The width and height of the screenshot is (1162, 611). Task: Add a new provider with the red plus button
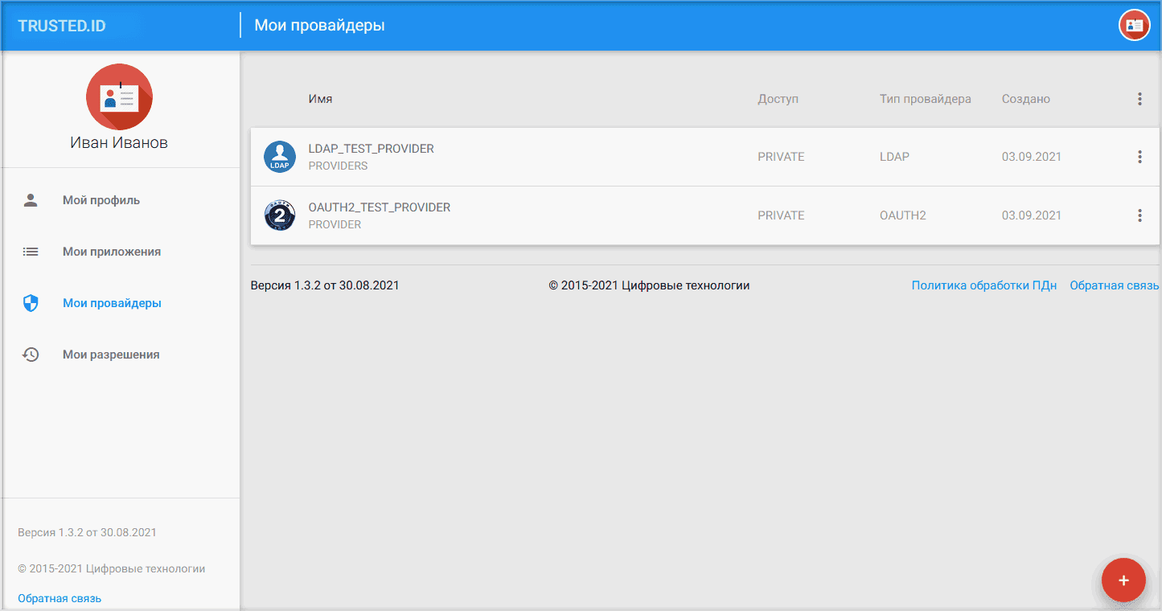1123,580
